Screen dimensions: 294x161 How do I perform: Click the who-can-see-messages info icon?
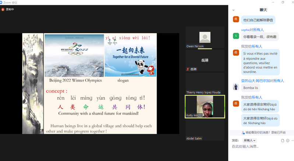point(243,132)
